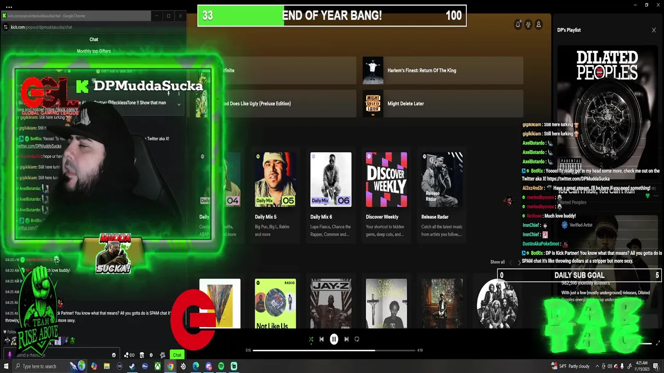Toggle shuffle in the Spotify player
Image resolution: width=664 pixels, height=373 pixels.
tap(311, 339)
